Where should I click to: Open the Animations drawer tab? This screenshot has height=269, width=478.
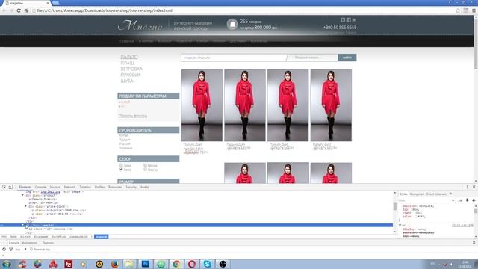point(30,243)
